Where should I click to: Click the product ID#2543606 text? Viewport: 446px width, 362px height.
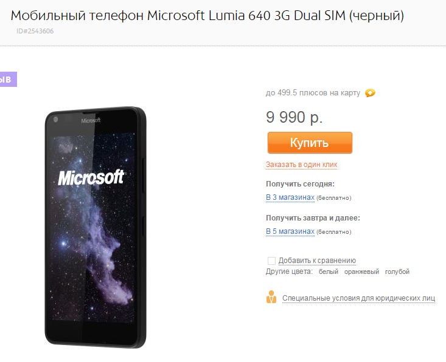pos(35,31)
